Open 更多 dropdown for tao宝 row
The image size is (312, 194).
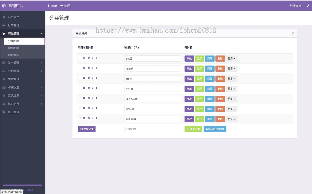(231, 79)
